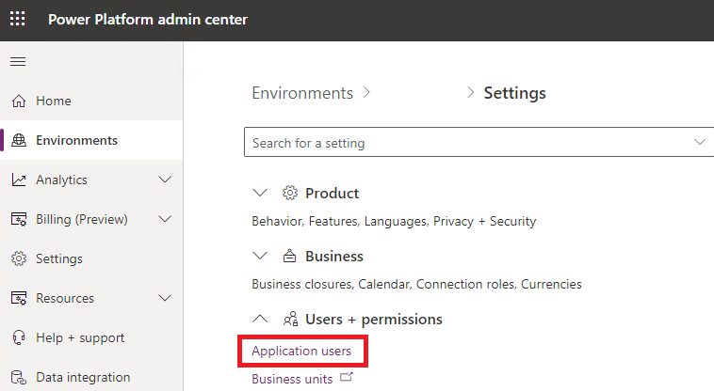
Task: Click the Business section heading
Action: pos(334,257)
